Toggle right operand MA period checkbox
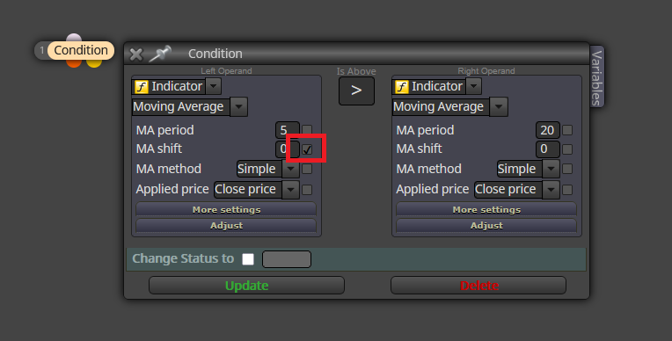Viewport: 672px width, 341px height. click(x=567, y=130)
